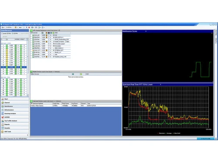Select channel 14 row in channel list
This screenshot has width=218, height=163.
click(14, 73)
